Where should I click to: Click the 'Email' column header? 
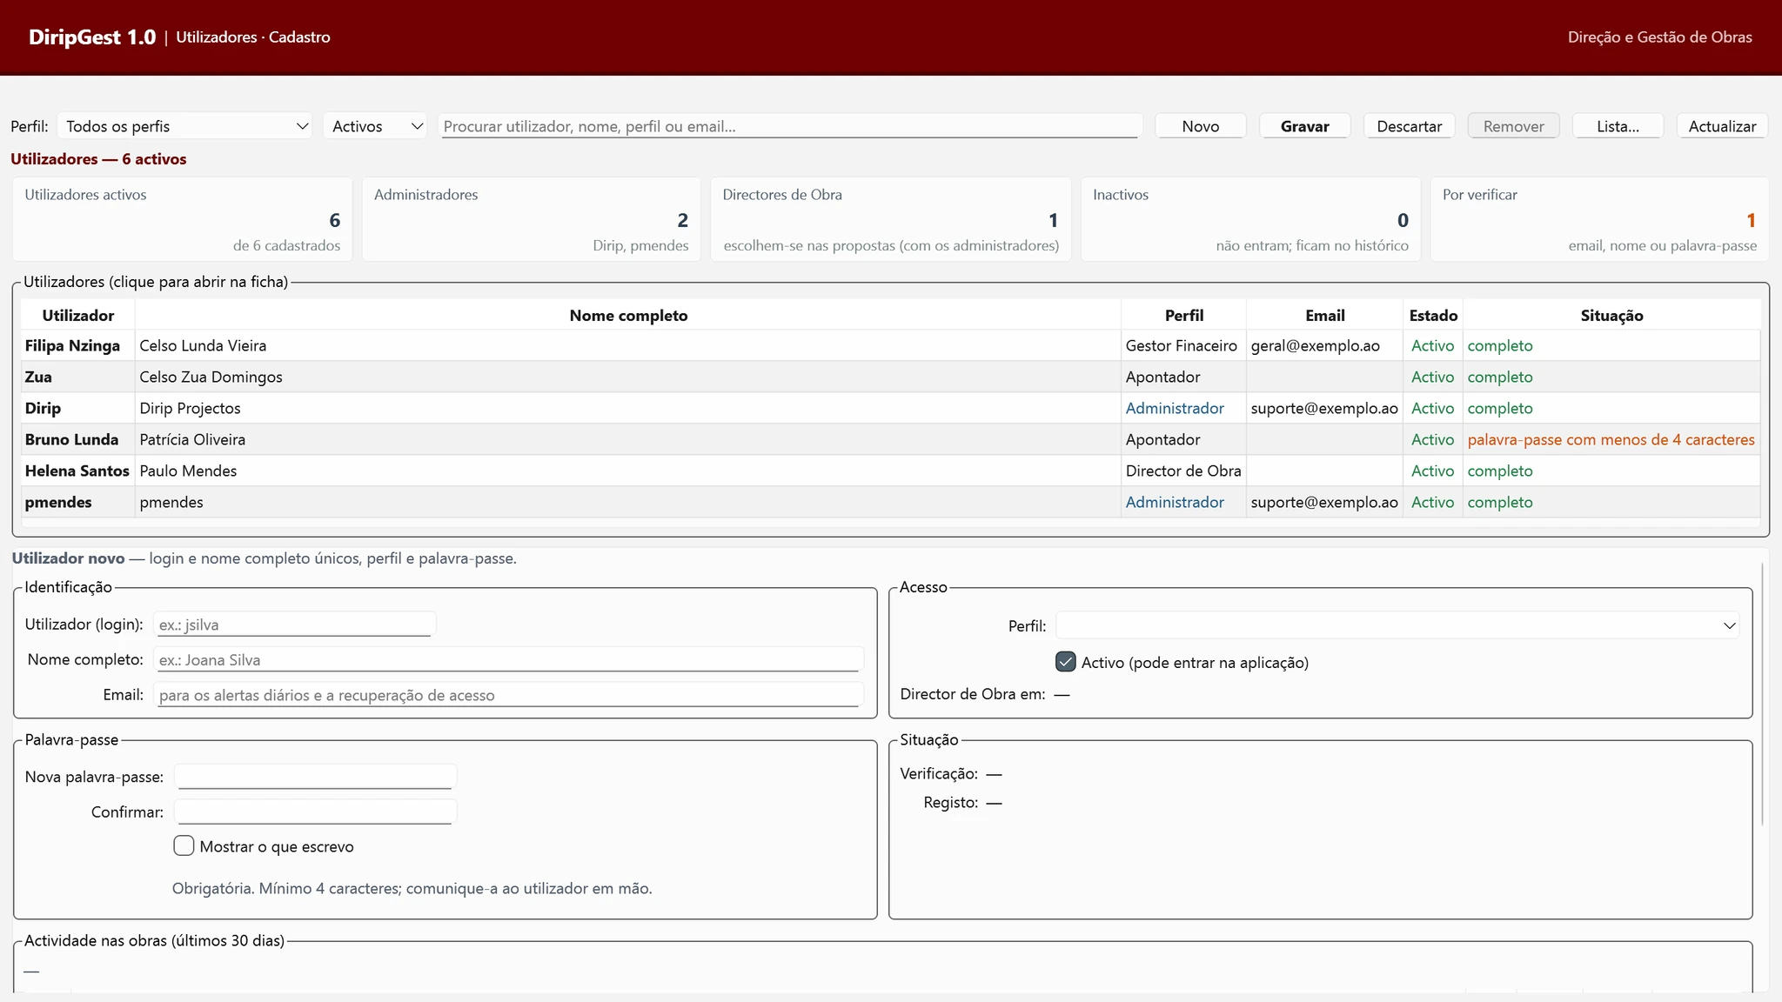click(1324, 315)
